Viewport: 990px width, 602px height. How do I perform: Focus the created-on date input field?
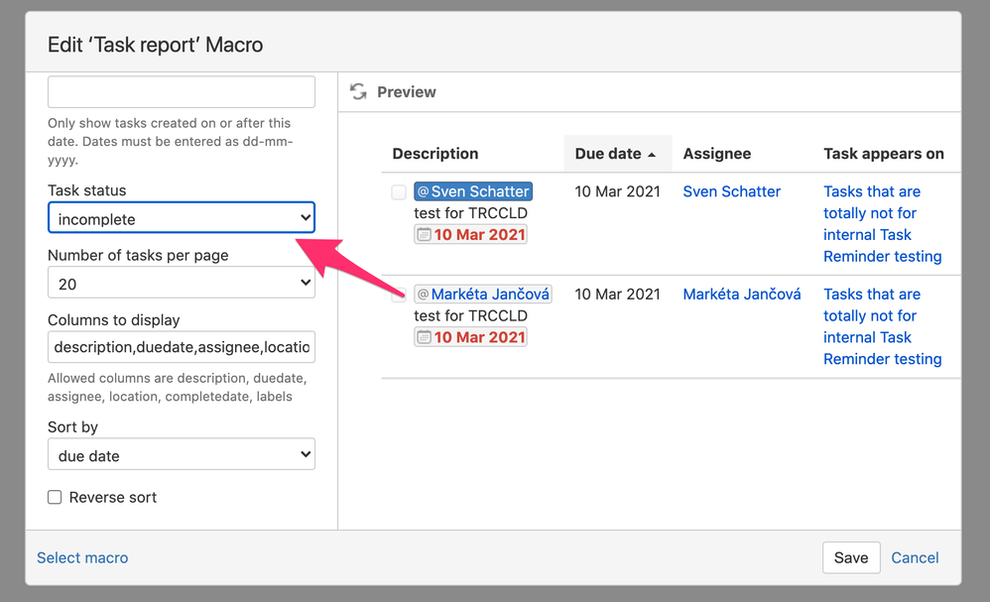pyautogui.click(x=182, y=92)
